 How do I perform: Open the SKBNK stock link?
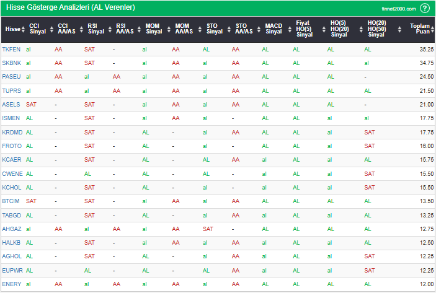pyautogui.click(x=11, y=63)
